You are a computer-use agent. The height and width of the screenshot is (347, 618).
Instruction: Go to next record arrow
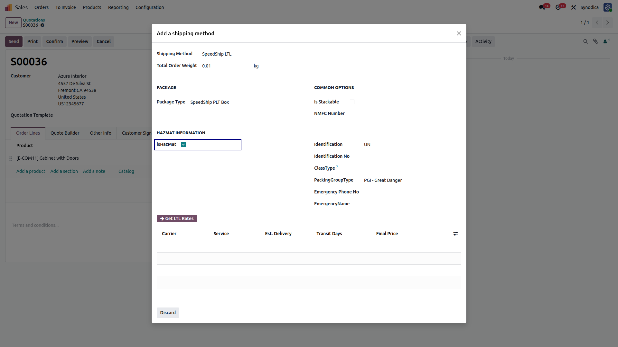608,22
